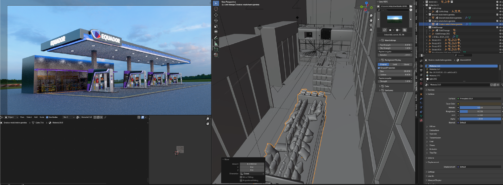Click the Metallic slider

[x=480, y=108]
